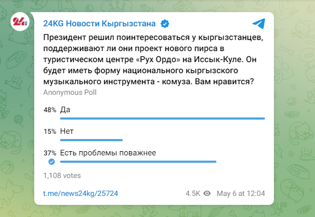The width and height of the screenshot is (315, 217).
Task: Open the t.me/news24kg/25724 link
Action: (x=81, y=193)
